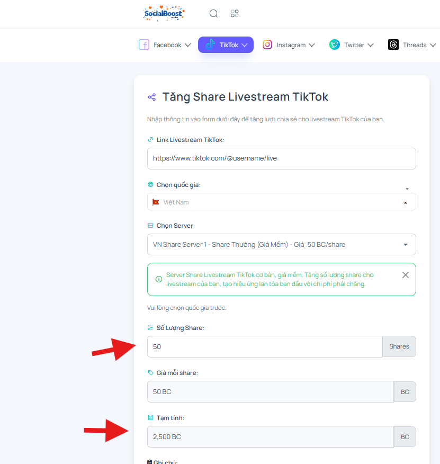Click the Shares addon label
This screenshot has height=464, width=440.
[x=399, y=346]
